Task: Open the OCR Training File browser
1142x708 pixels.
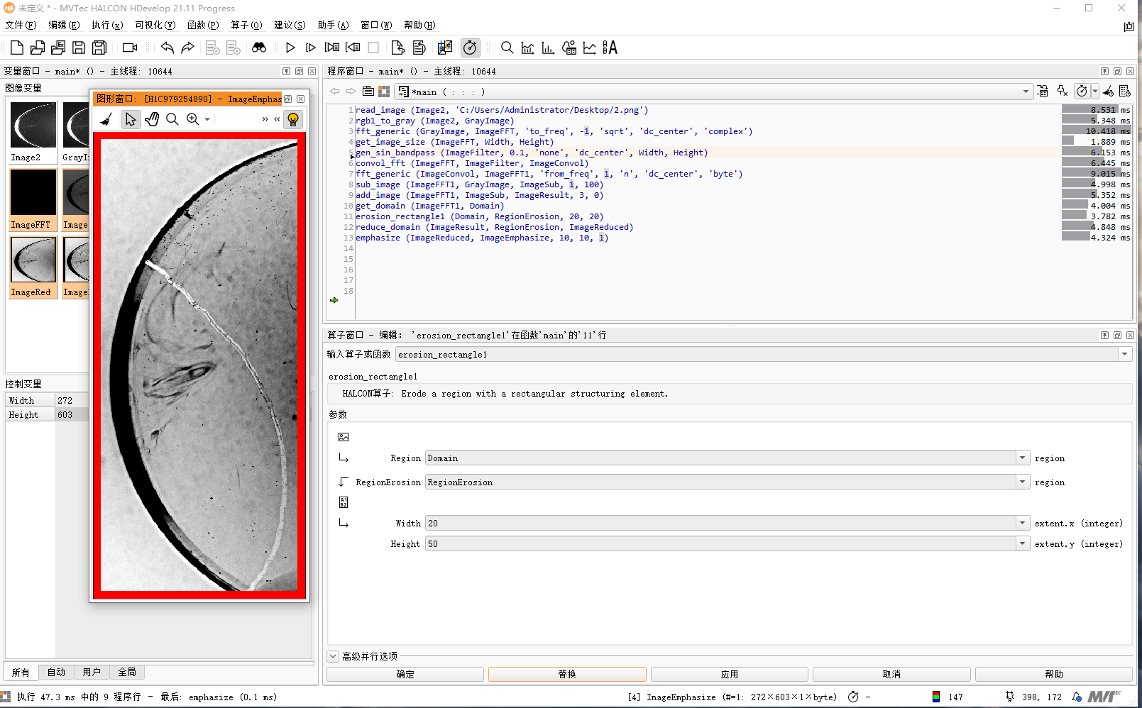Action: click(610, 48)
